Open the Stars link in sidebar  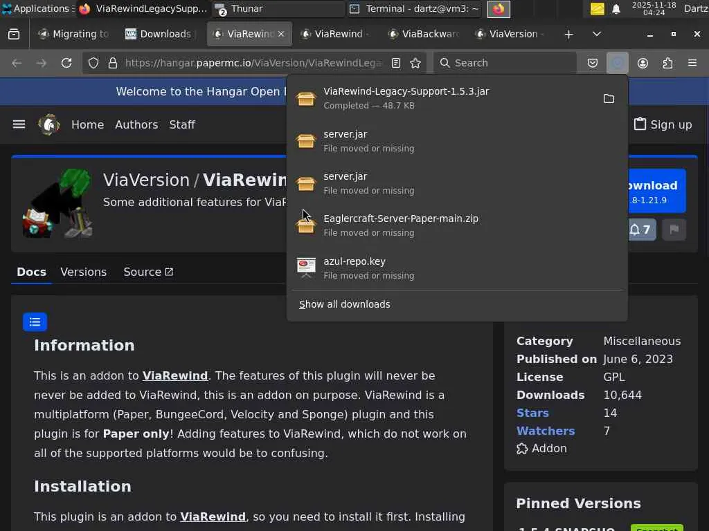coord(532,413)
